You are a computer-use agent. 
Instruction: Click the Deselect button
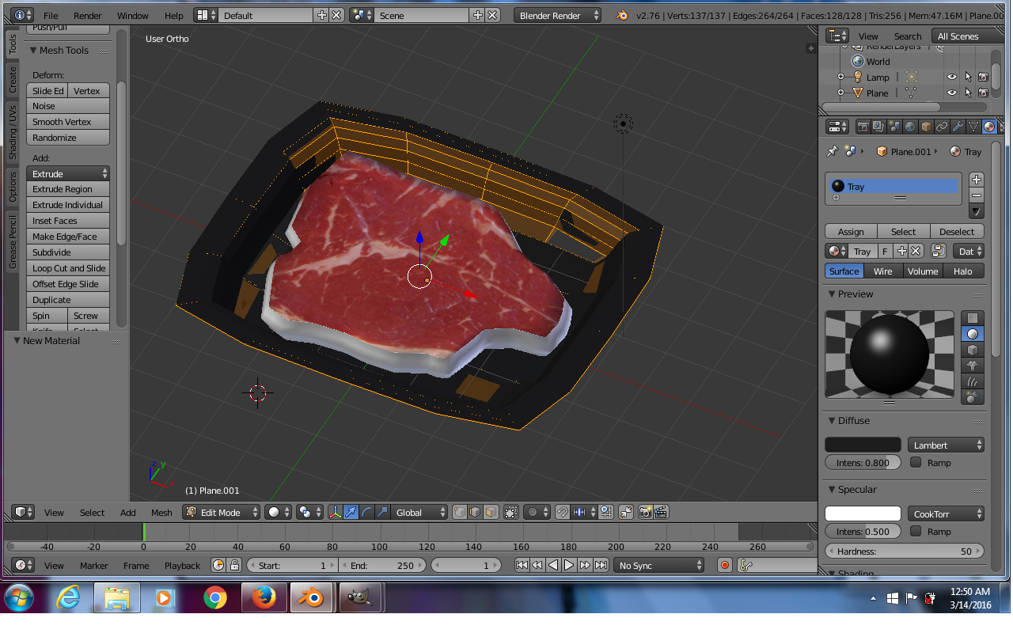[957, 232]
